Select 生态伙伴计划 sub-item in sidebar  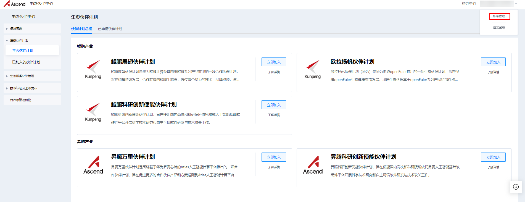click(x=32, y=50)
